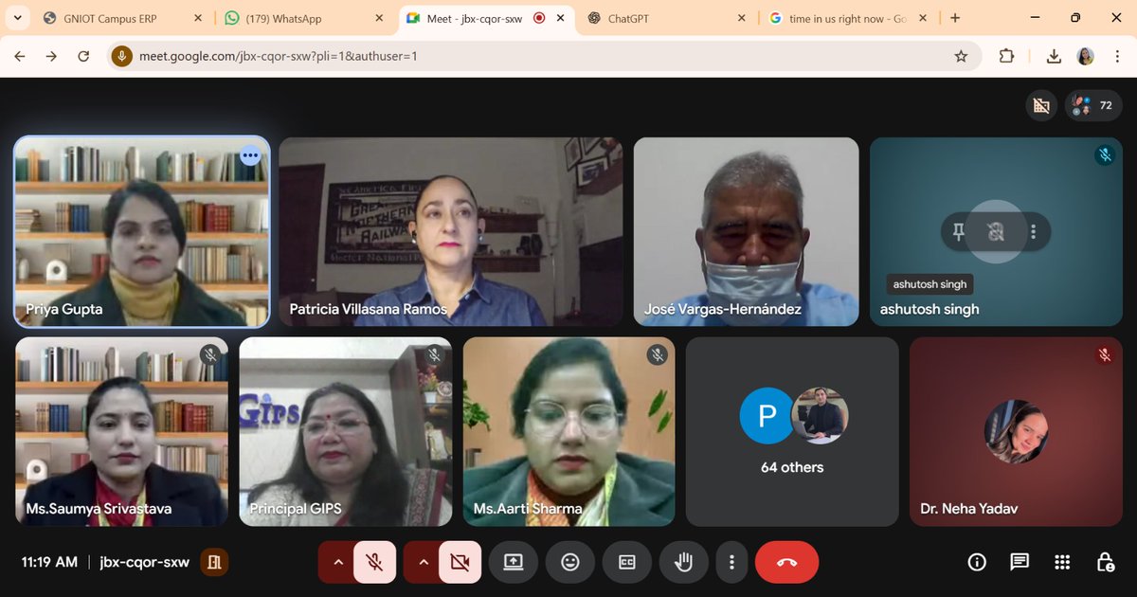The width and height of the screenshot is (1137, 597).
Task: Select Patricia Villasana Ramos video tile
Action: pos(451,232)
